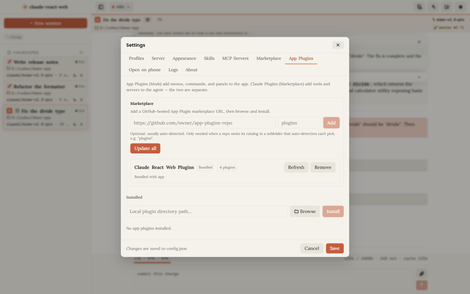The image size is (470, 294).
Task: Click the Add marketplace button
Action: point(331,123)
